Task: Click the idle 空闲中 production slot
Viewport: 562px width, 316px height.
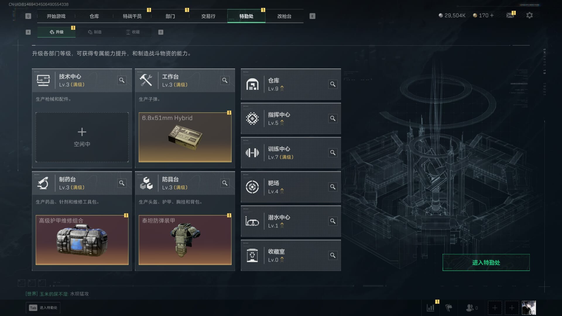Action: pos(82,137)
